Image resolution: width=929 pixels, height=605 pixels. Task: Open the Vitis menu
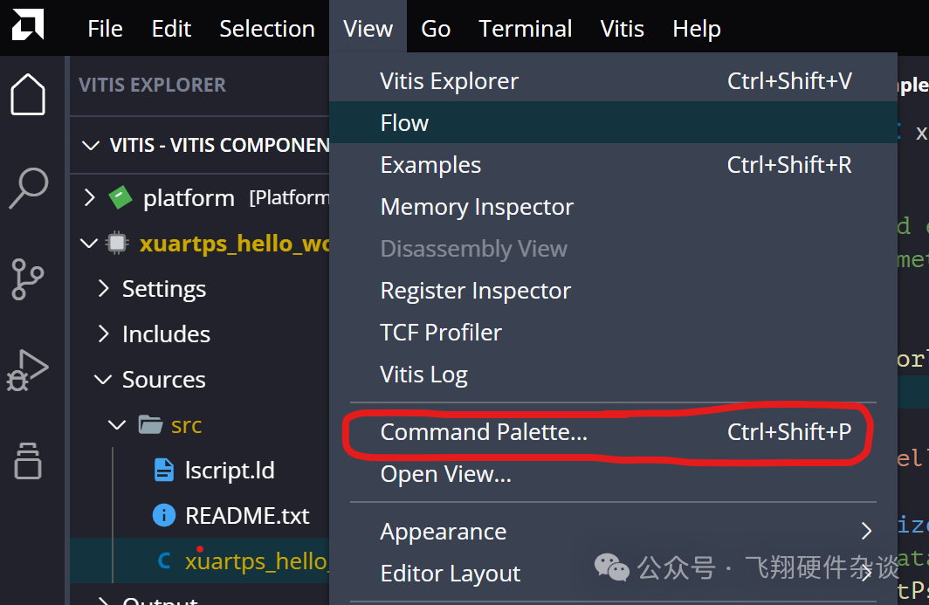coord(622,29)
